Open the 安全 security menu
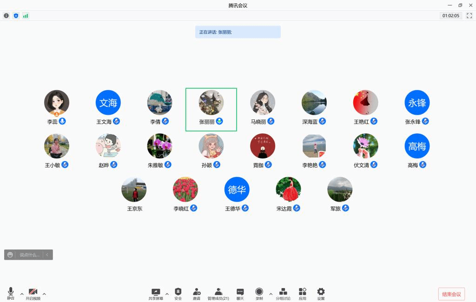The height and width of the screenshot is (302, 476). tap(178, 294)
